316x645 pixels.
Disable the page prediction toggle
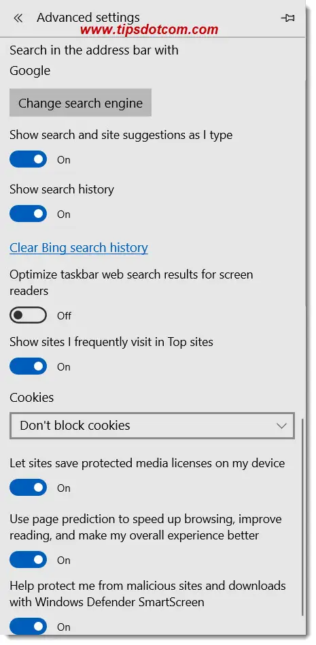(29, 560)
